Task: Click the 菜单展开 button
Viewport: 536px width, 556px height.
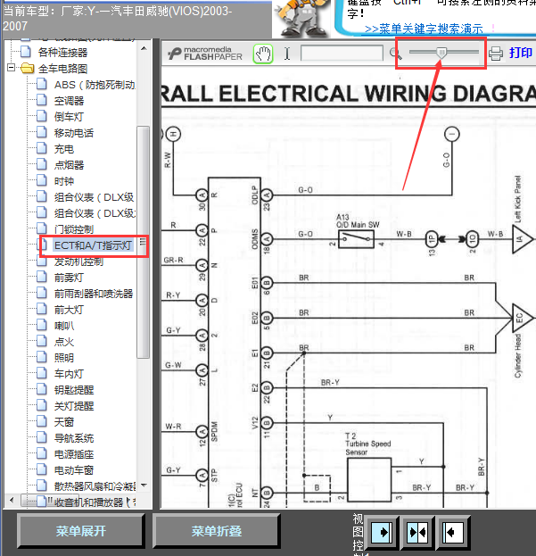Action: [81, 531]
